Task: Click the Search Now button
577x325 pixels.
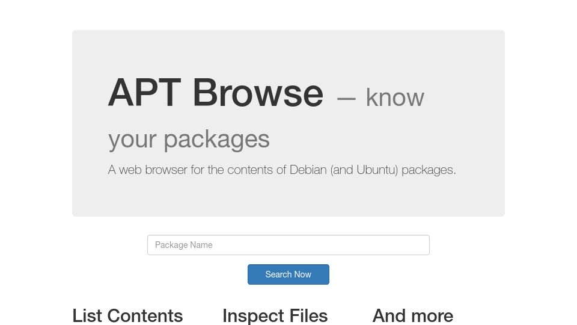Action: tap(288, 274)
